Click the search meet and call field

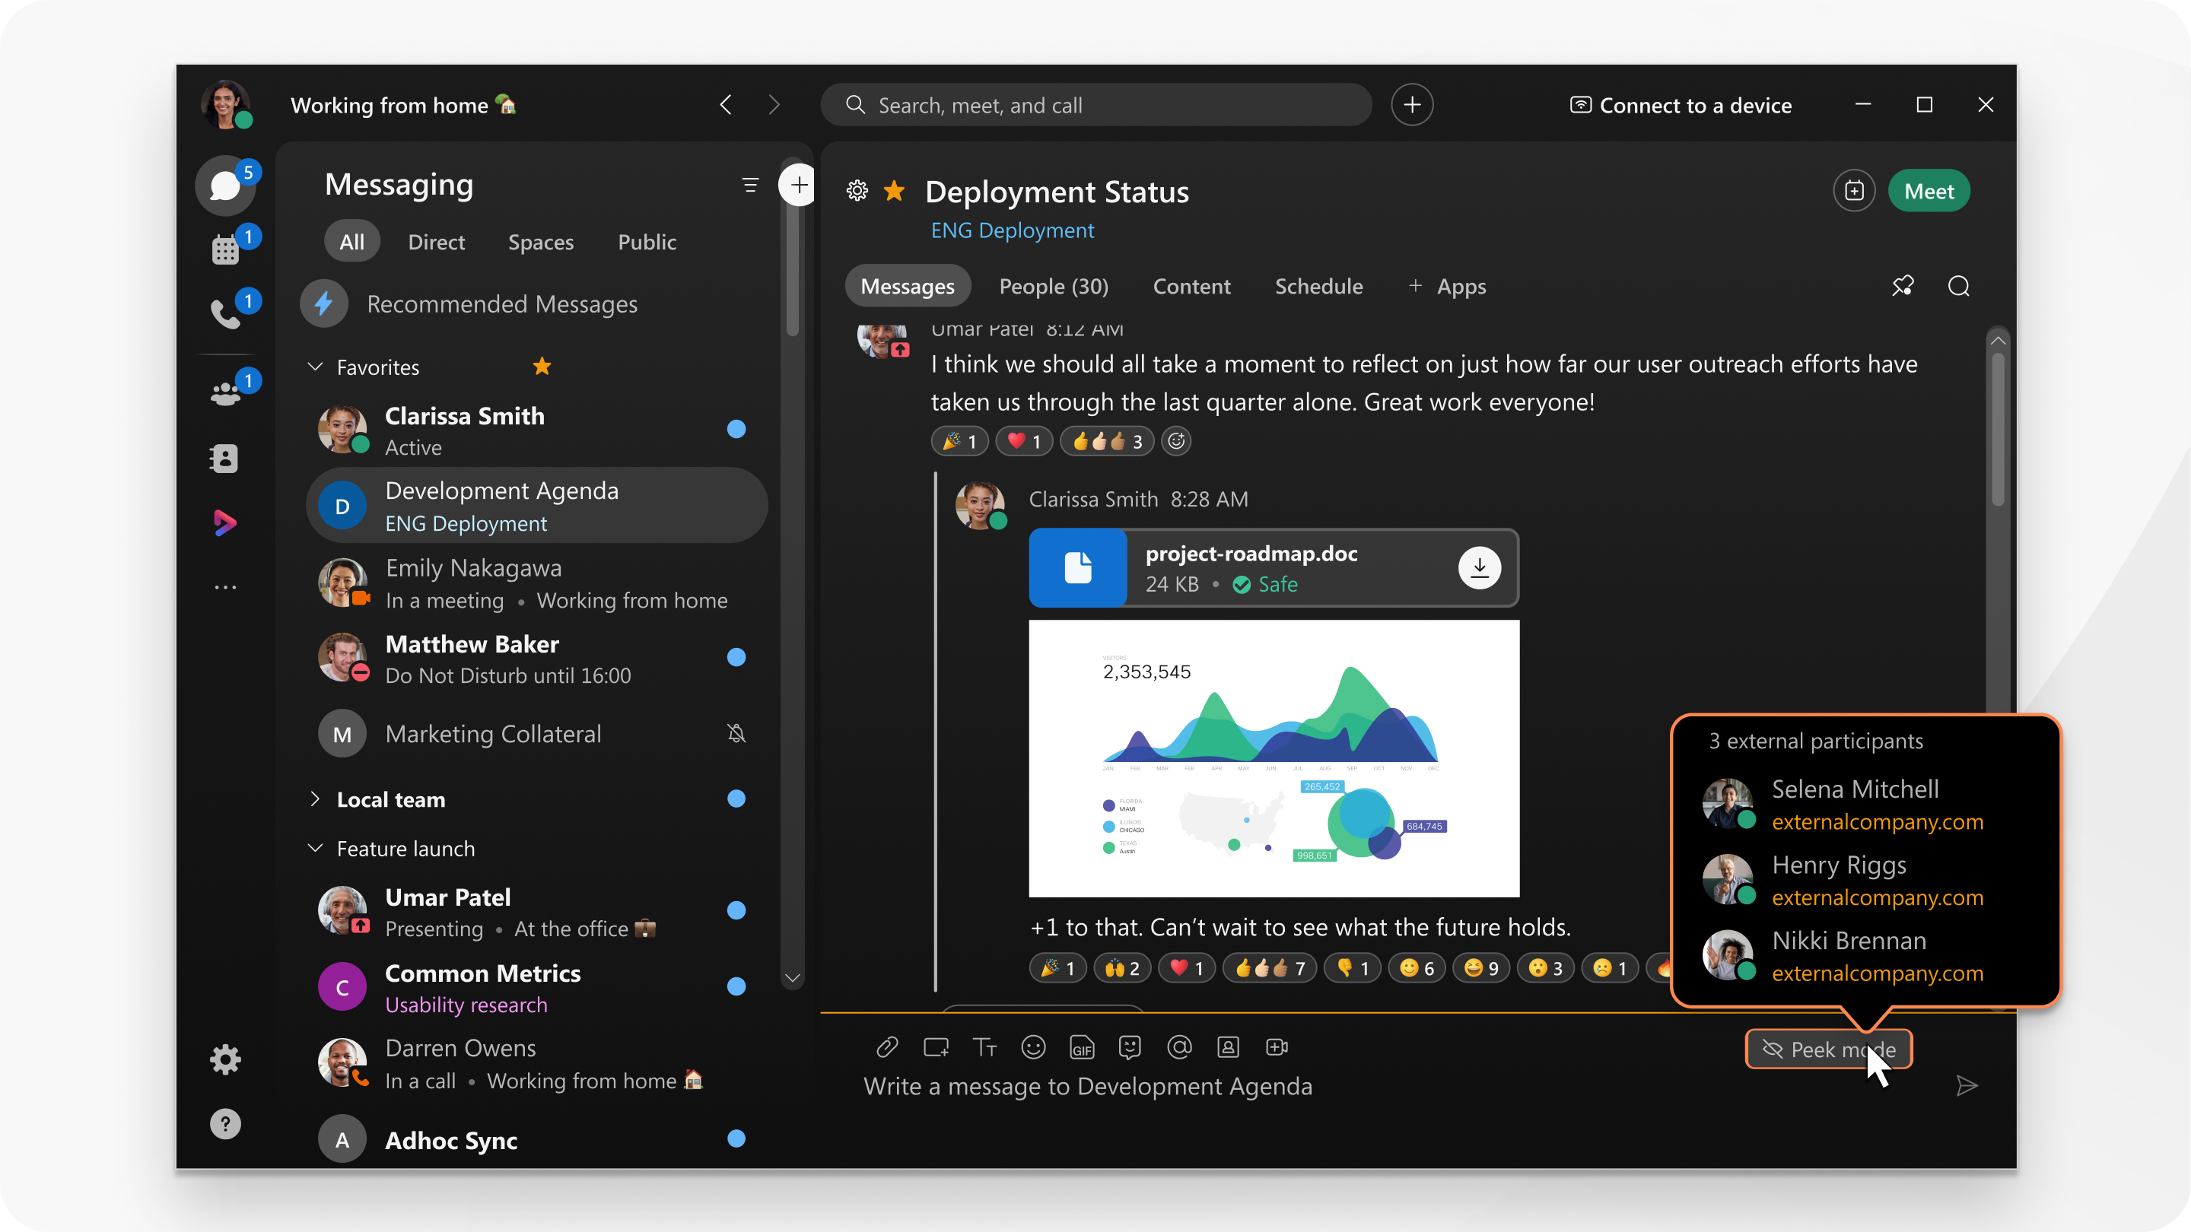[x=1094, y=103]
